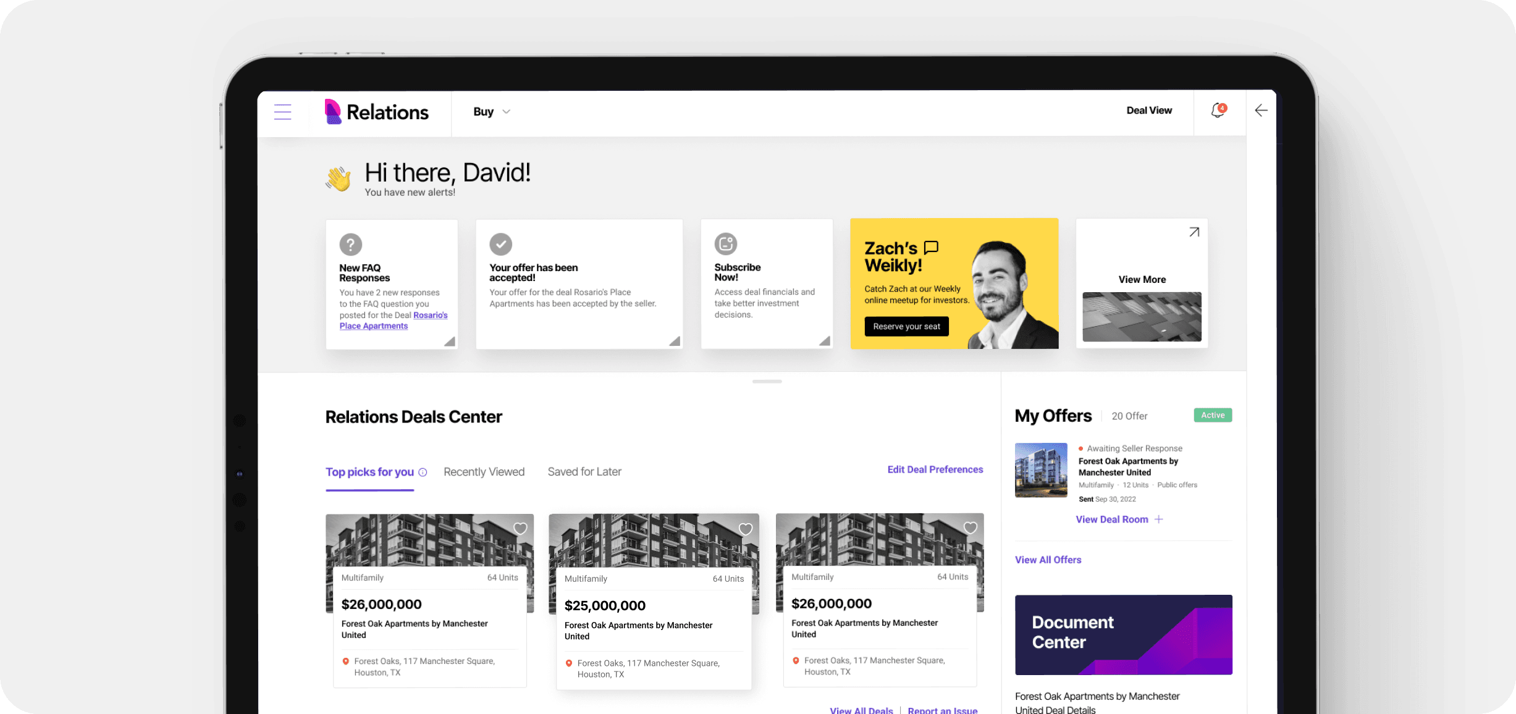Click Sent Sep 30, 2022 text
The height and width of the screenshot is (714, 1516).
(x=1107, y=499)
